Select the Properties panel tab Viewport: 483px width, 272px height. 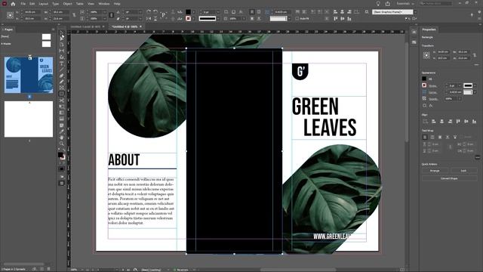click(x=429, y=29)
